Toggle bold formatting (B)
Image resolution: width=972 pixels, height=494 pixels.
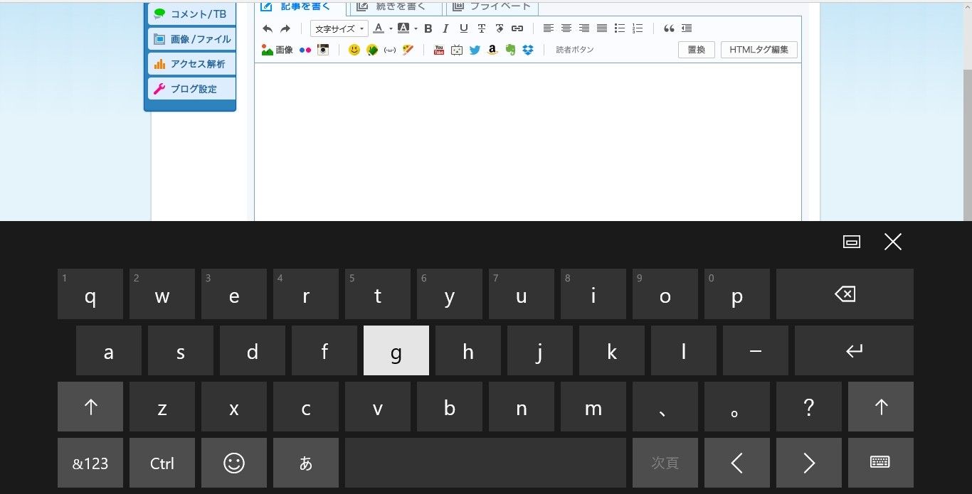[428, 28]
